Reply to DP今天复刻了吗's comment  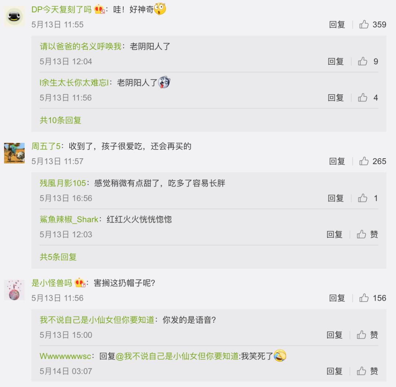coord(337,25)
